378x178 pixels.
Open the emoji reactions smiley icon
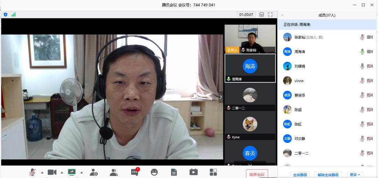coord(154,172)
